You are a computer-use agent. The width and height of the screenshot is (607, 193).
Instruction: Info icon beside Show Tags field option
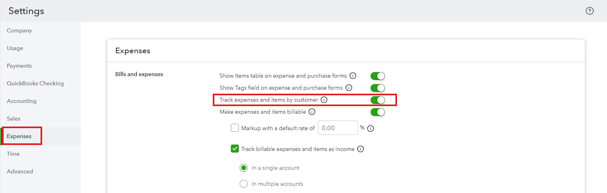coord(349,88)
